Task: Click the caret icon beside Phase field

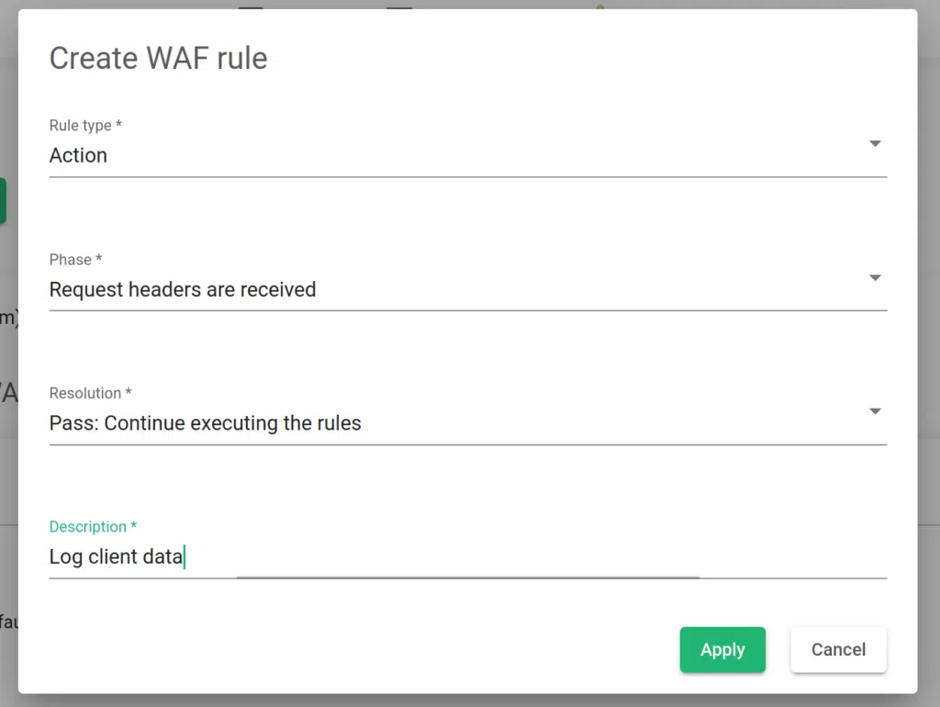Action: 875,277
